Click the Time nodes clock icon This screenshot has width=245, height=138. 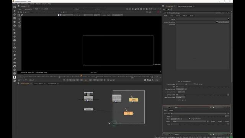pos(15,15)
